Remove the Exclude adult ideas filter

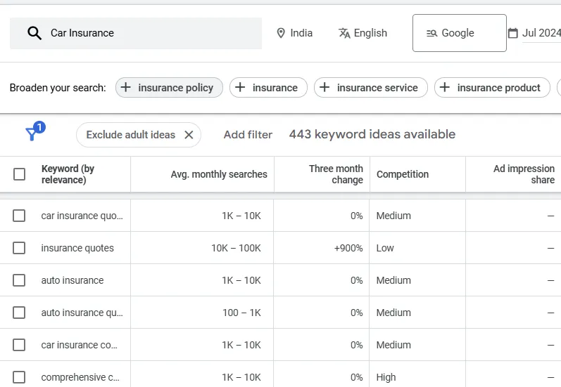pyautogui.click(x=189, y=135)
